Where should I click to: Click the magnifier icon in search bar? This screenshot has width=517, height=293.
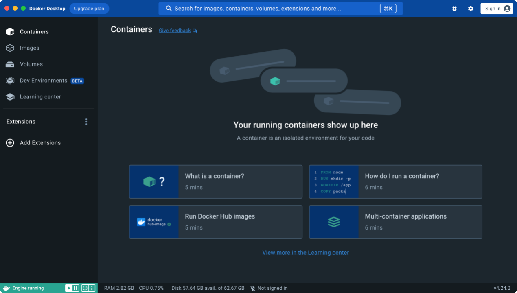click(x=169, y=9)
